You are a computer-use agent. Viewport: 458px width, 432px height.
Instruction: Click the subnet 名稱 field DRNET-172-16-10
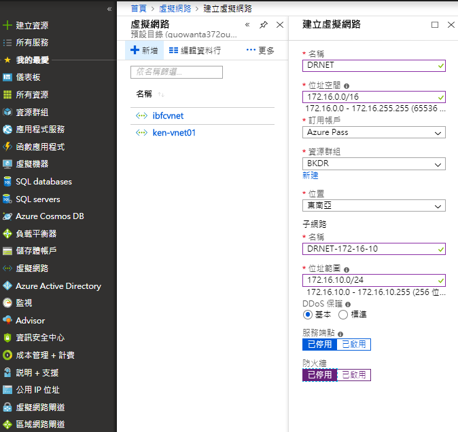tap(374, 249)
